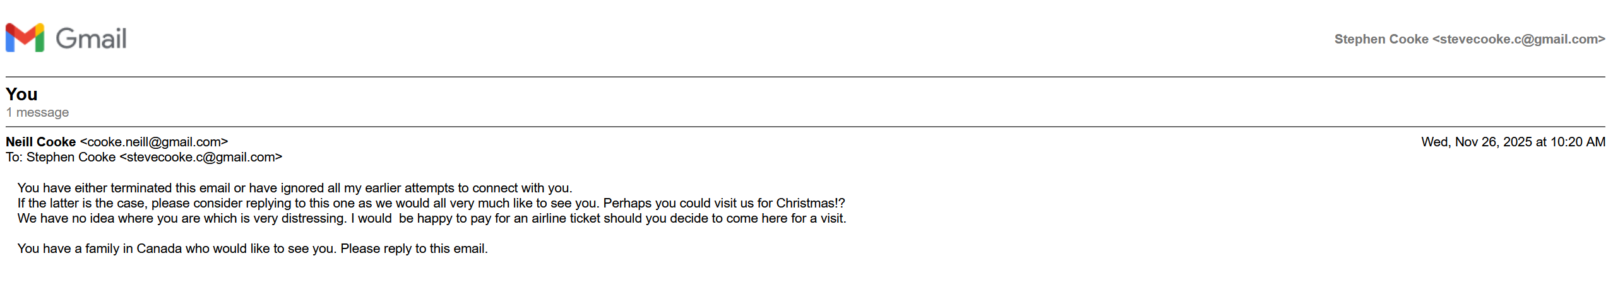
Task: Click the Gmail envelope logo icon
Action: 25,38
